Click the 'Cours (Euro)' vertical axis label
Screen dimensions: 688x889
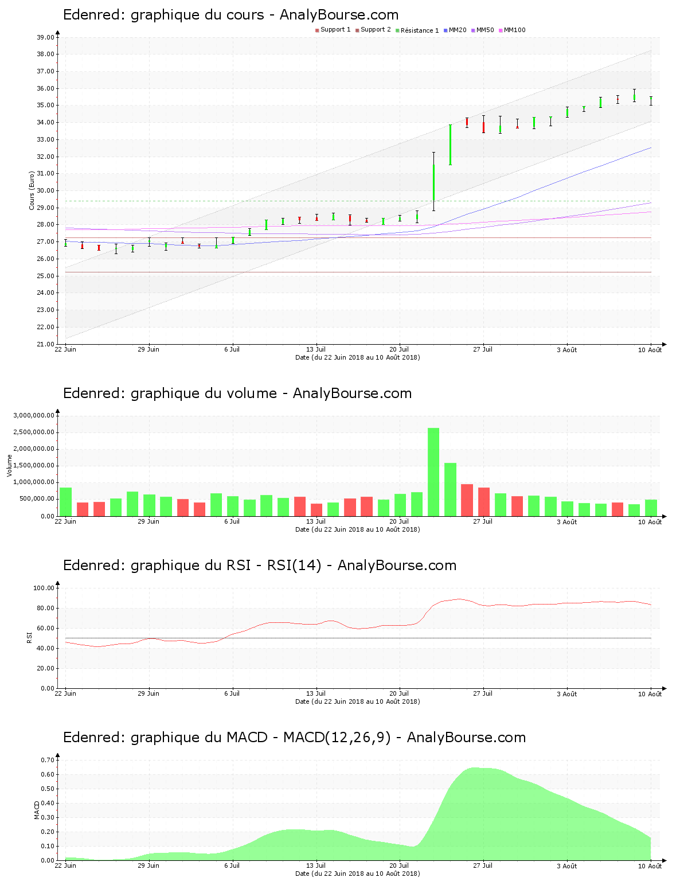coord(32,190)
